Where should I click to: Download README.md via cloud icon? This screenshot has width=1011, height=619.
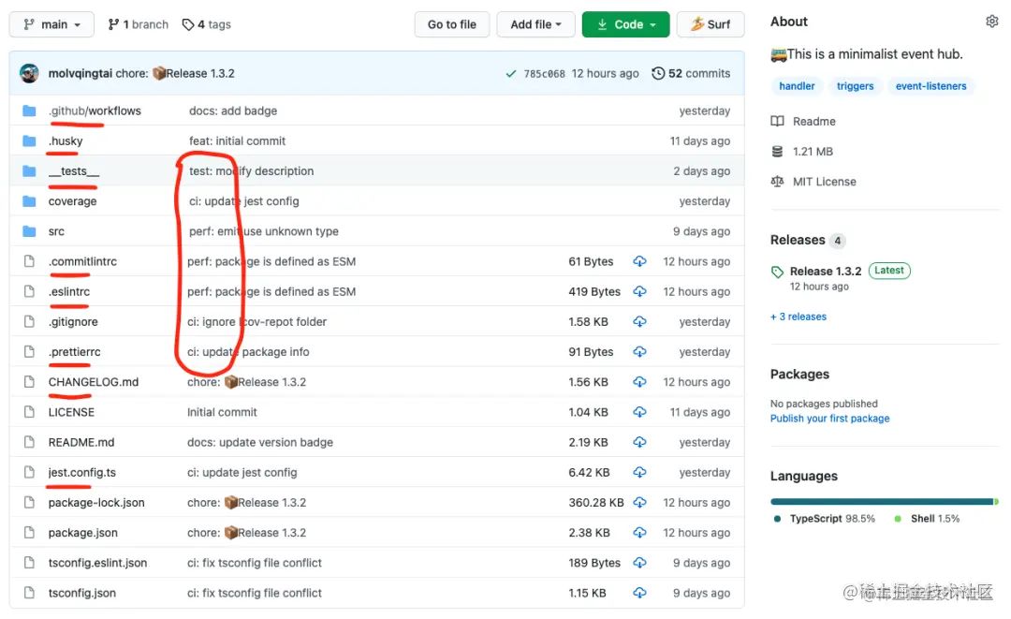[x=639, y=442]
